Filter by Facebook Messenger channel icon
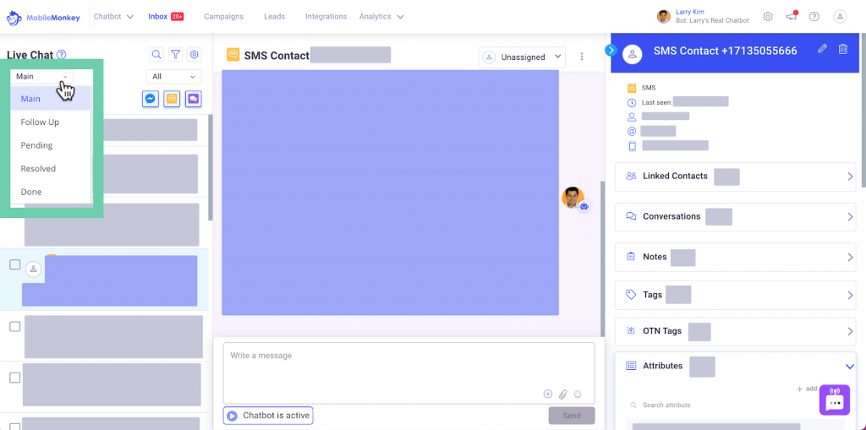The height and width of the screenshot is (430, 866). pos(151,99)
